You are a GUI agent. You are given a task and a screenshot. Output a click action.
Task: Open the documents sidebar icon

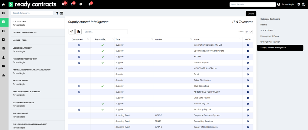(x=3, y=49)
